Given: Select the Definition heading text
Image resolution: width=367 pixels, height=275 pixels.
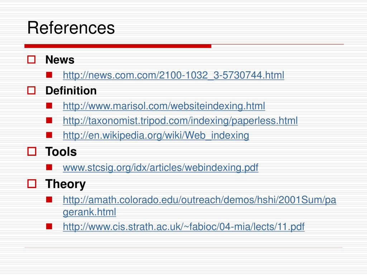Looking at the screenshot, I should (x=71, y=91).
